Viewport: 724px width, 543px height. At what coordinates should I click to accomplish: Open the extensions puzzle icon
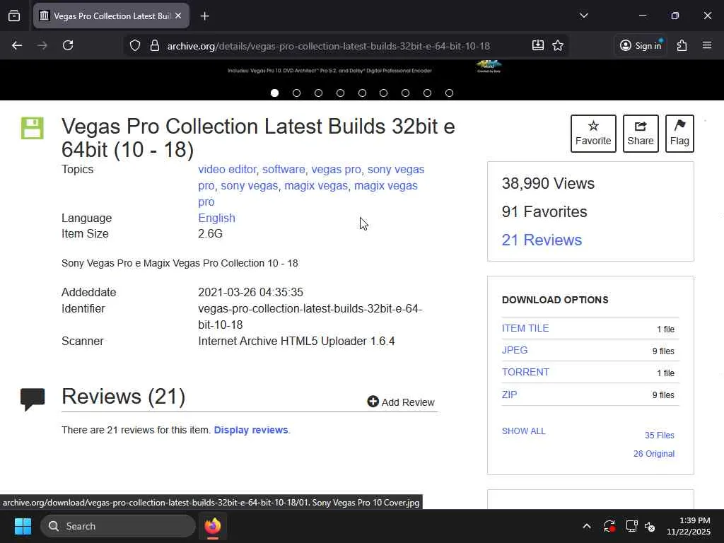point(682,45)
